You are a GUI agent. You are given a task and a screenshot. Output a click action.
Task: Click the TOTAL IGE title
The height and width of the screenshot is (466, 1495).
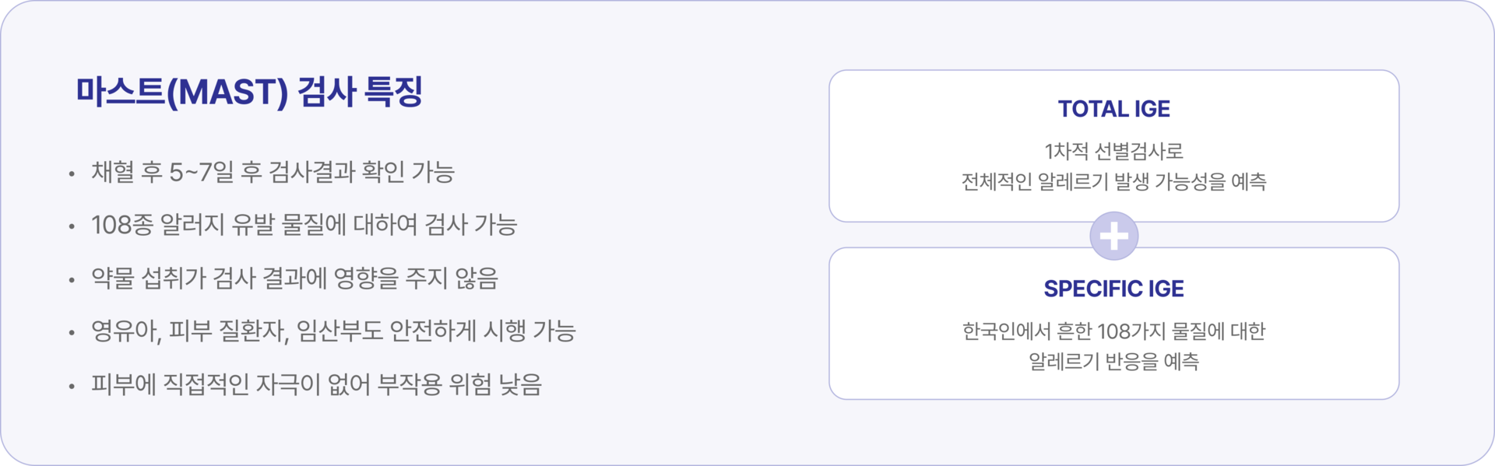click(x=1113, y=109)
